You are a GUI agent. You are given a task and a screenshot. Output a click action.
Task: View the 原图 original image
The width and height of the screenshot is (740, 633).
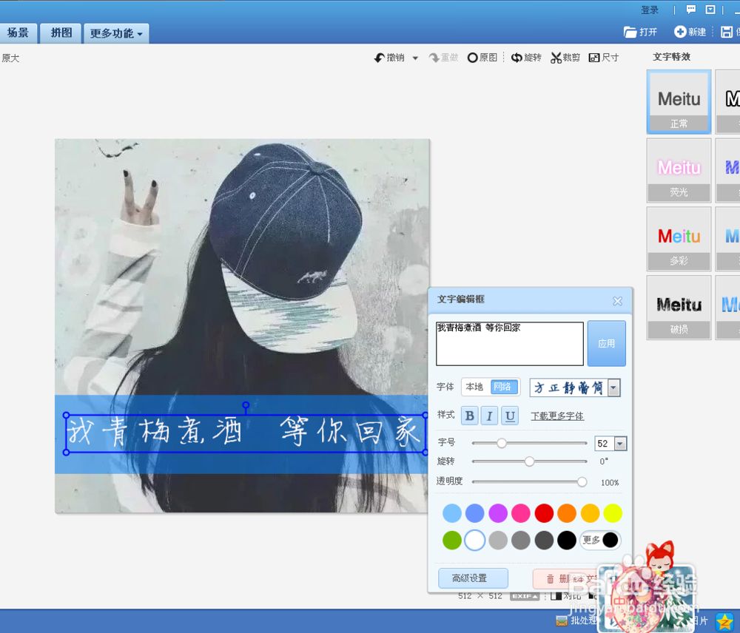pos(482,57)
